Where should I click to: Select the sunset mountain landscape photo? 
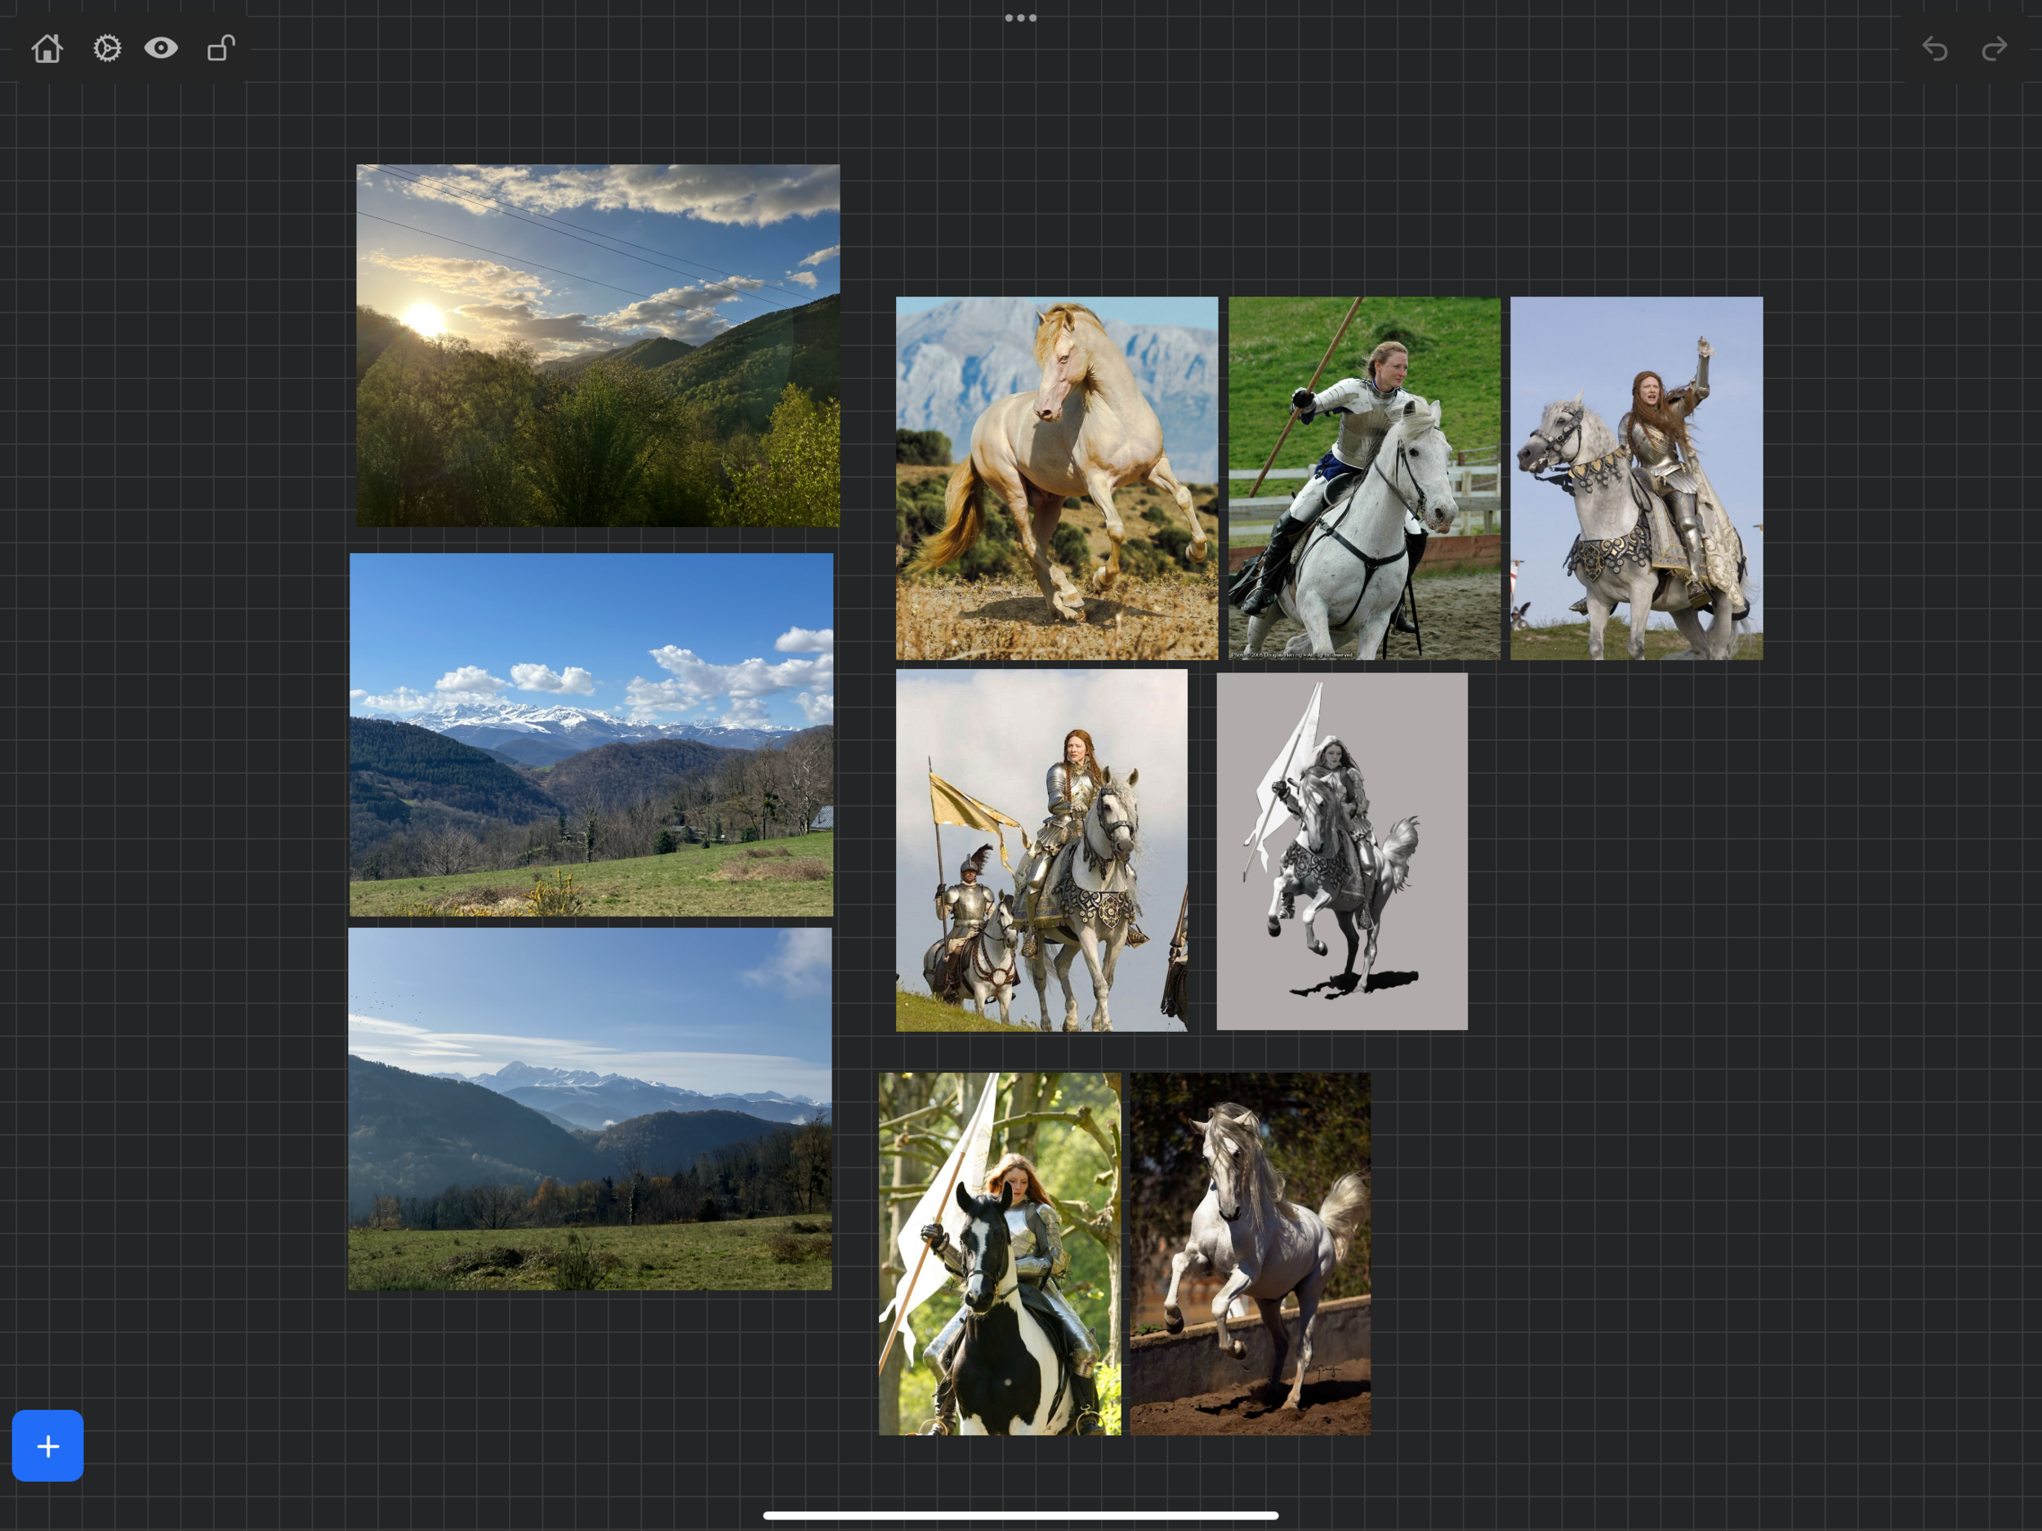[x=597, y=346]
